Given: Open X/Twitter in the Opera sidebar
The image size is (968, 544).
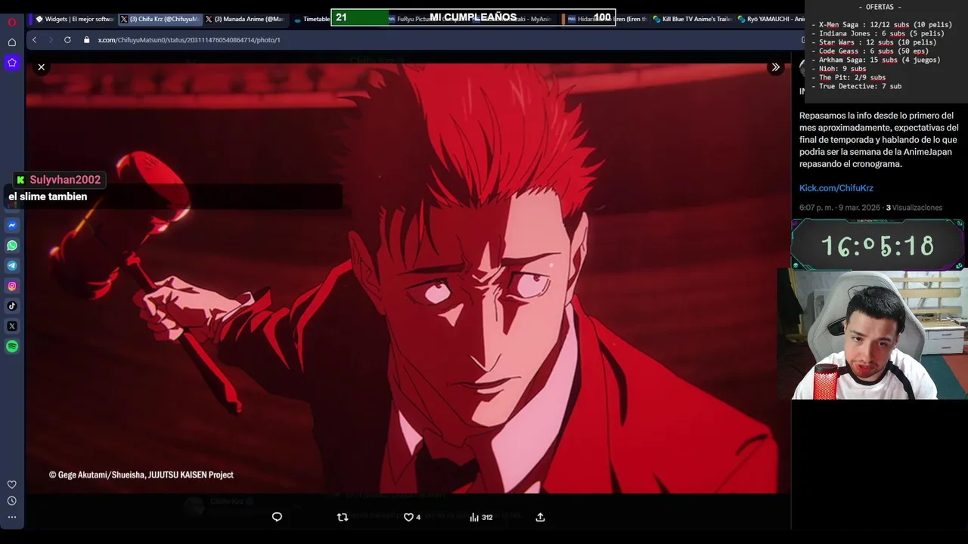Looking at the screenshot, I should click(x=12, y=326).
